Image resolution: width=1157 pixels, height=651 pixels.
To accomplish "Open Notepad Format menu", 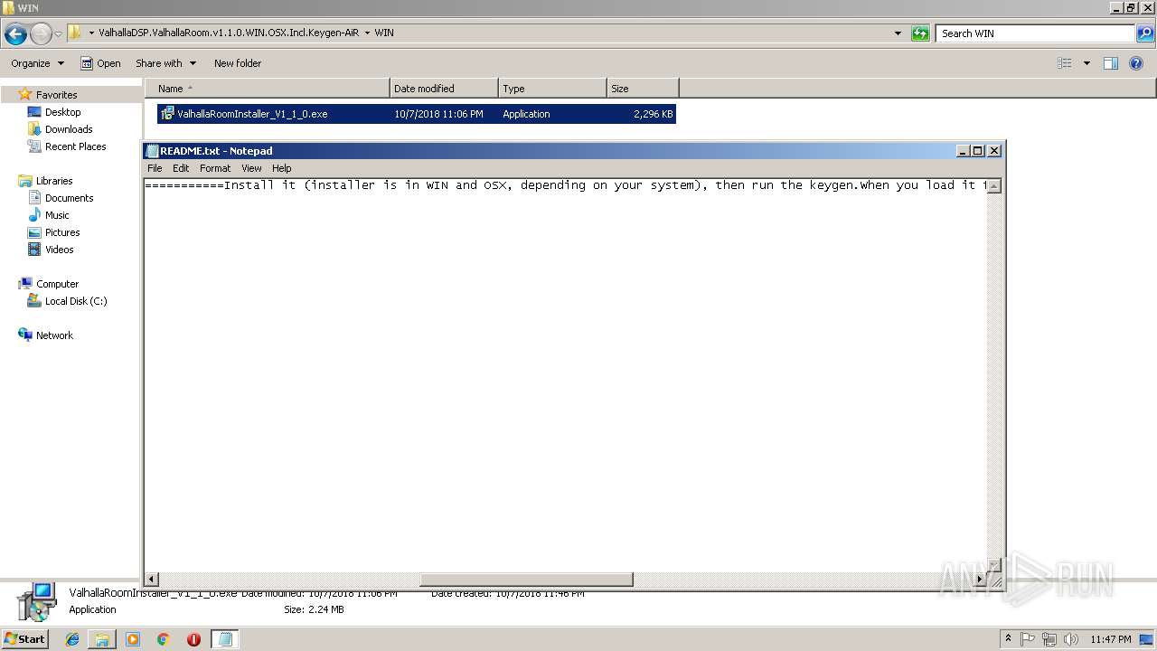I will coord(215,168).
